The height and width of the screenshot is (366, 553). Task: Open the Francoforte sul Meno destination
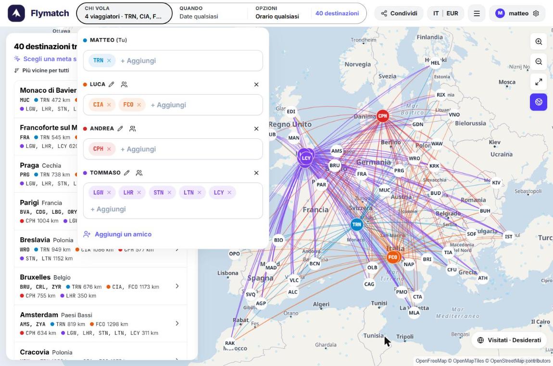pyautogui.click(x=46, y=137)
